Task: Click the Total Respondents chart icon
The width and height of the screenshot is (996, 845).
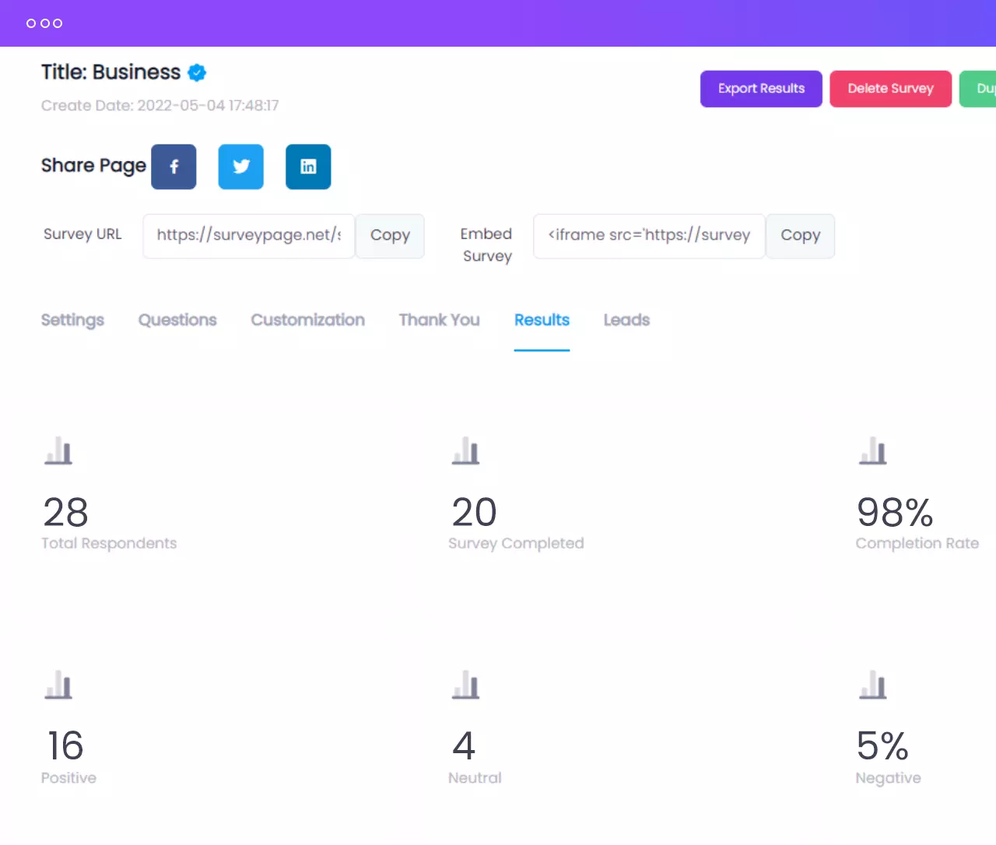Action: tap(58, 451)
